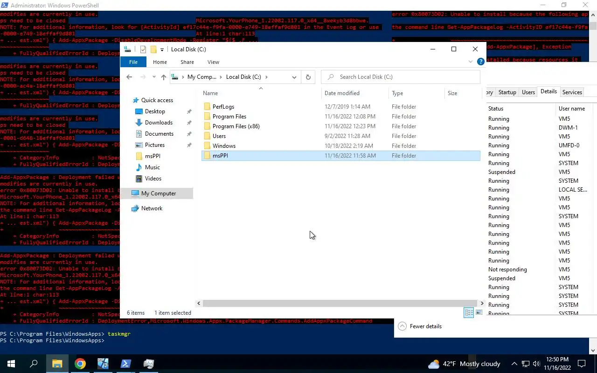Show hidden tray icons chevron
The image size is (597, 373).
pyautogui.click(x=514, y=364)
